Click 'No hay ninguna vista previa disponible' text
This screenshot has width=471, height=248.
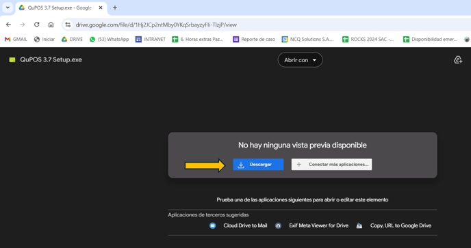[x=303, y=145]
